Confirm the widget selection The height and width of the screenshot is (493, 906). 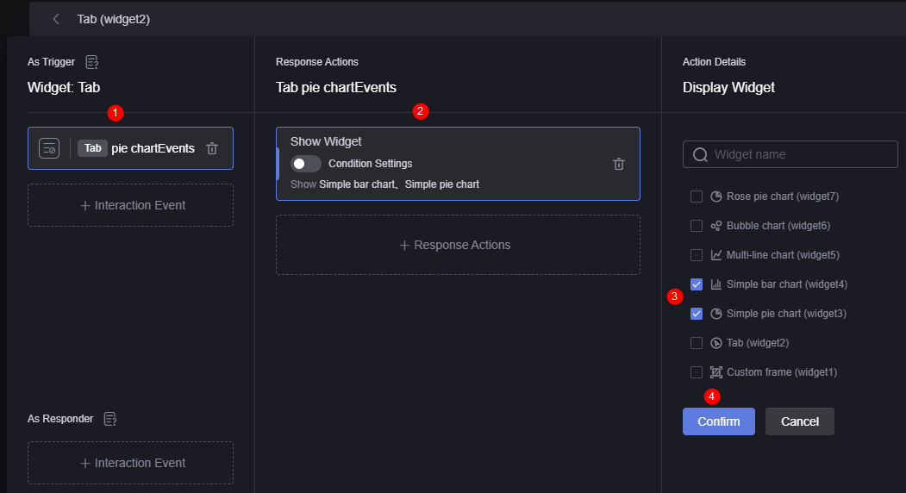[719, 421]
